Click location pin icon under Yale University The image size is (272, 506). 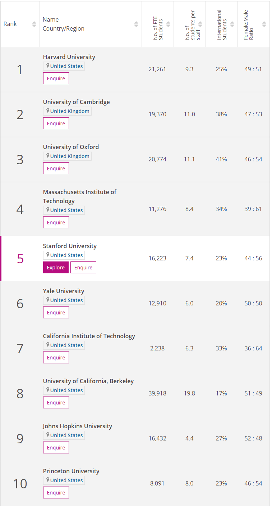[47, 300]
